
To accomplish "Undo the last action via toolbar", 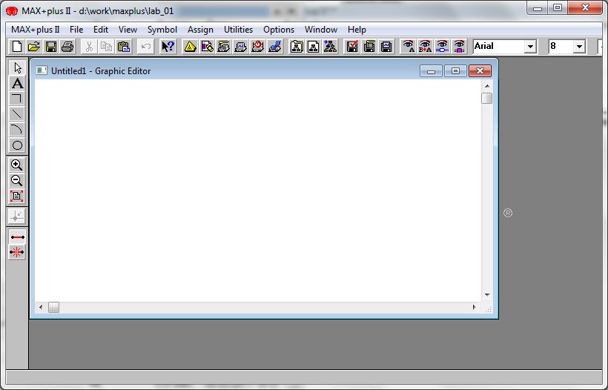I will tap(146, 47).
